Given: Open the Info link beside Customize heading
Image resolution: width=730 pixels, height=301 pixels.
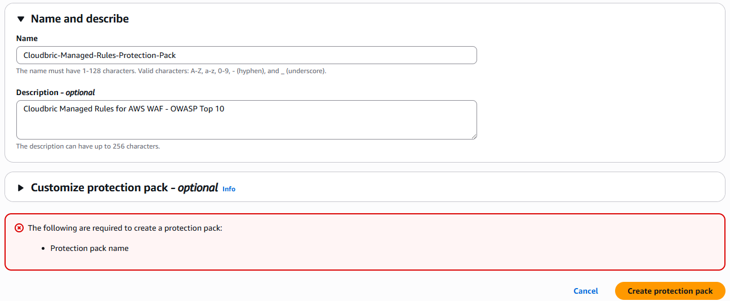Looking at the screenshot, I should 229,189.
